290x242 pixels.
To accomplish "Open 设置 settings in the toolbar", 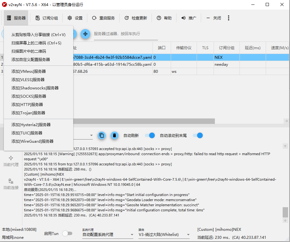I will [75, 18].
